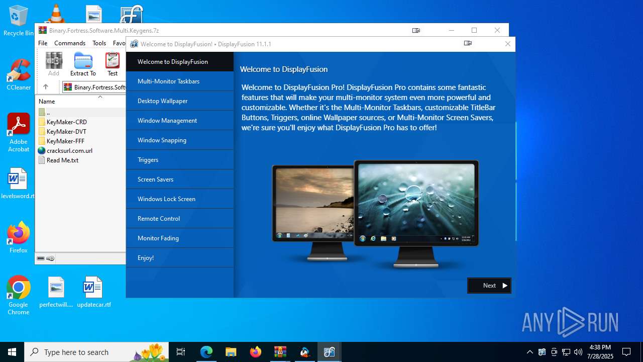Click WinRAR title bar move-window icon
This screenshot has height=362, width=643.
click(416, 30)
